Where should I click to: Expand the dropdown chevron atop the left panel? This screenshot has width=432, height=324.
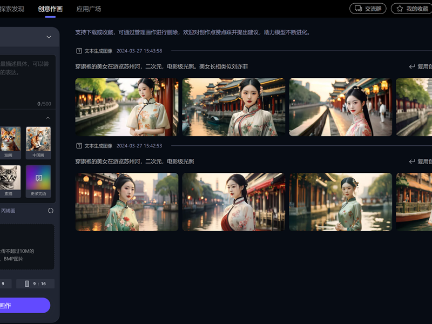click(49, 37)
